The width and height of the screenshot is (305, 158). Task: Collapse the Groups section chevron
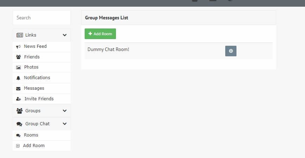tap(65, 110)
